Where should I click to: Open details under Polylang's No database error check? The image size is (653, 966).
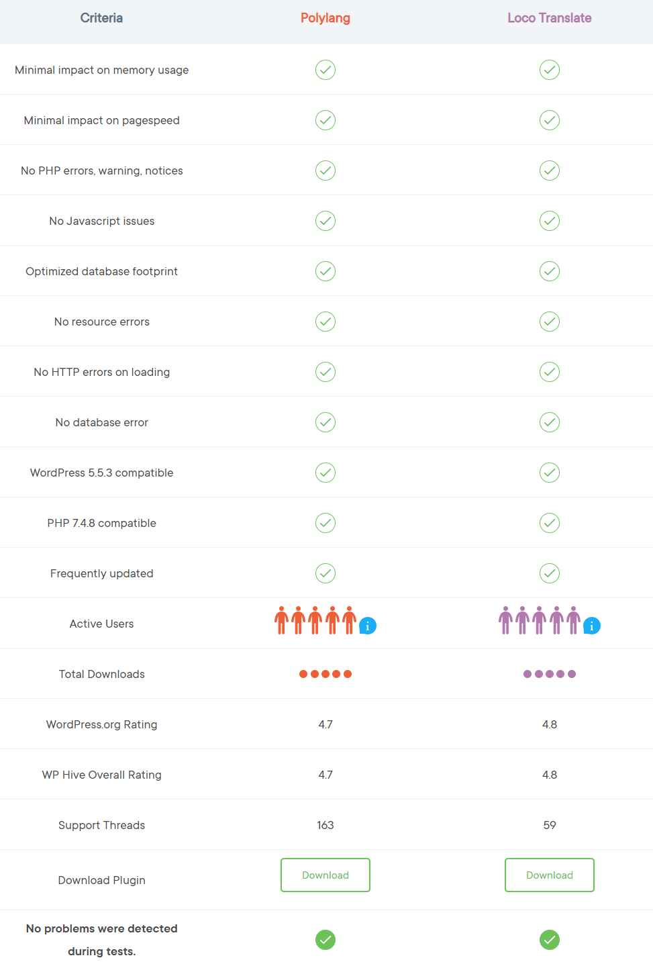click(325, 422)
